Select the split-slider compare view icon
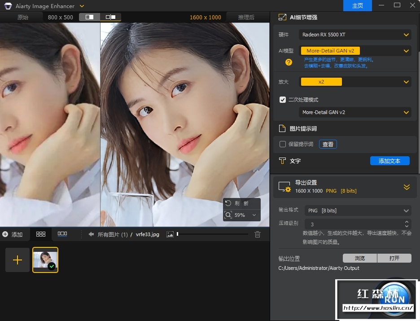The height and width of the screenshot is (321, 420). pyautogui.click(x=89, y=17)
